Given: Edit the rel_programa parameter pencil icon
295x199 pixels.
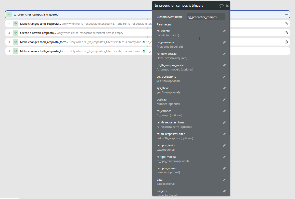Looking at the screenshot, I should pyautogui.click(x=224, y=42).
